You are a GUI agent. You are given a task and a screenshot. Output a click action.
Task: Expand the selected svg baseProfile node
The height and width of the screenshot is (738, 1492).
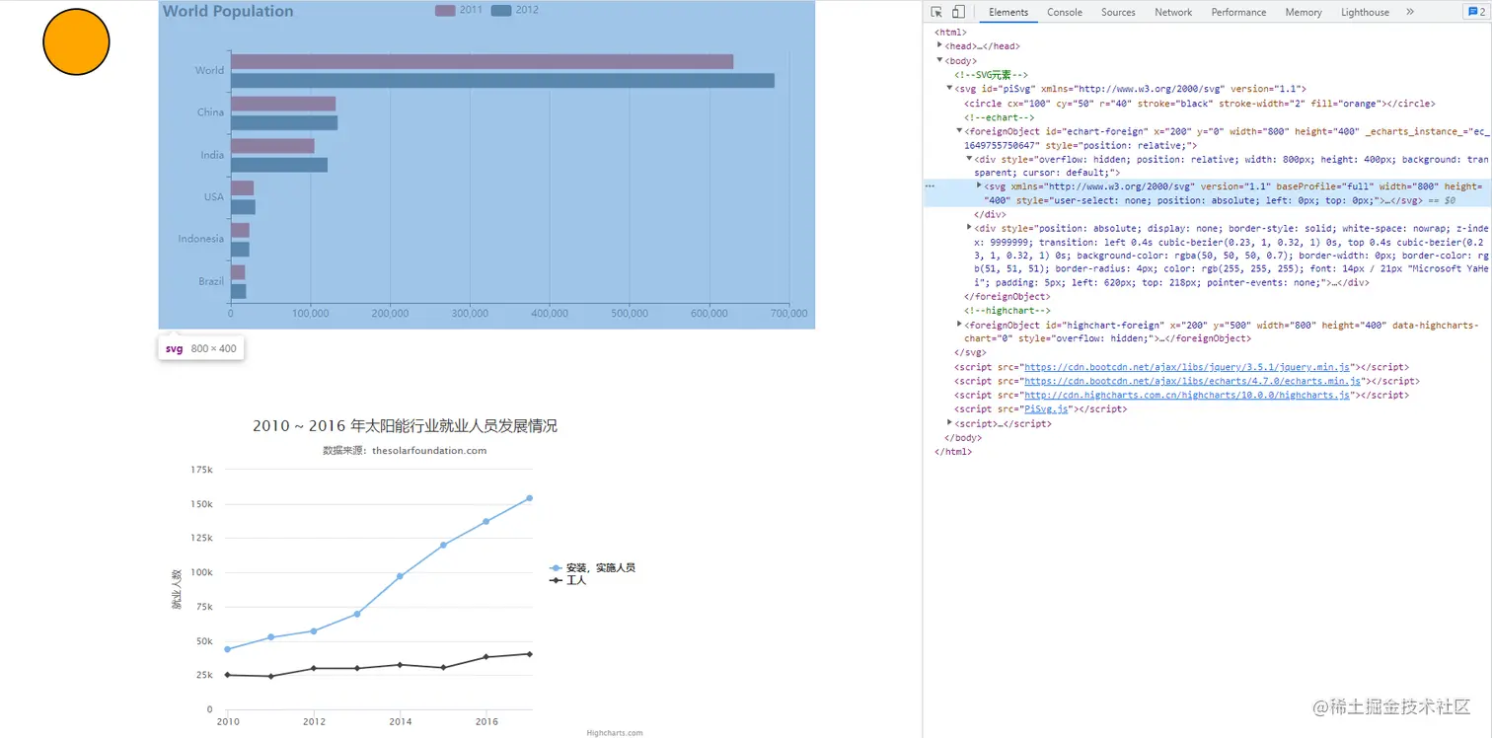[979, 185]
